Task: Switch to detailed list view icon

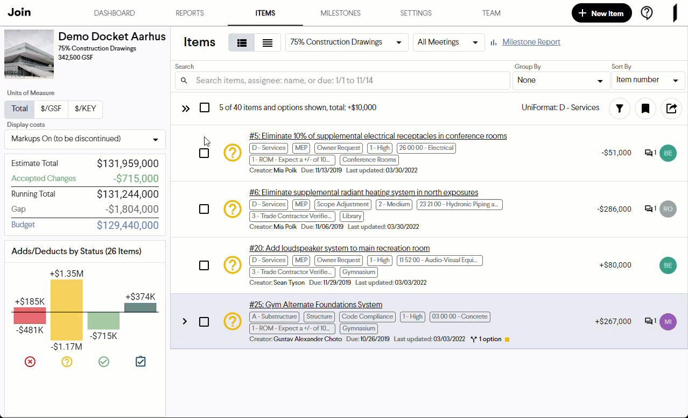Action: click(242, 42)
